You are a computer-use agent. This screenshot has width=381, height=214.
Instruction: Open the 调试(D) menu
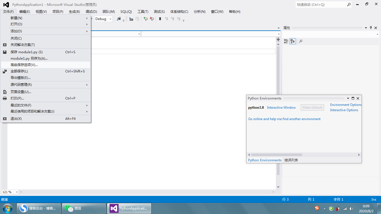(91, 11)
